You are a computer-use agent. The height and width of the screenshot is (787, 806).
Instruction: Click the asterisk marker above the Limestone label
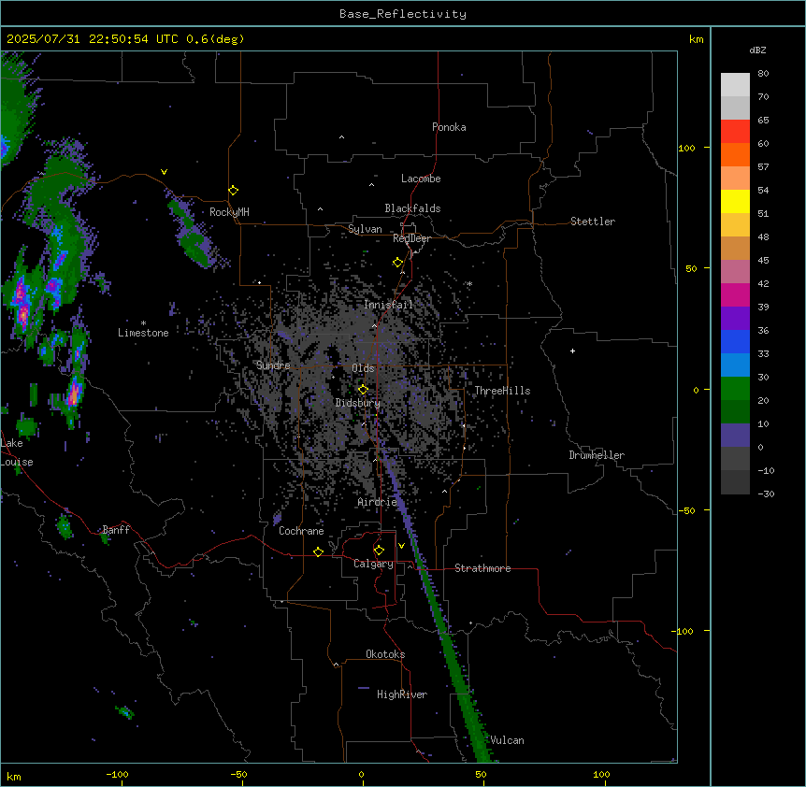[x=143, y=323]
